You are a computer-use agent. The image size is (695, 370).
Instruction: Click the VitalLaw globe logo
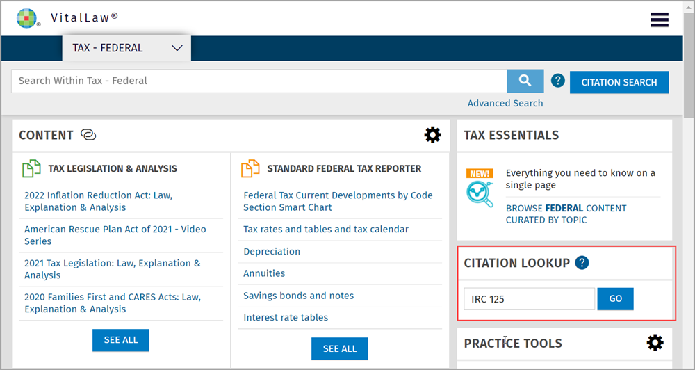26,18
